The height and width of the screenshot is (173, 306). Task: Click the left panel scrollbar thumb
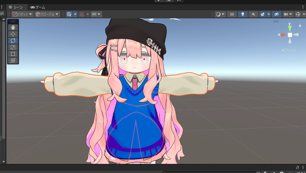coord(4,80)
